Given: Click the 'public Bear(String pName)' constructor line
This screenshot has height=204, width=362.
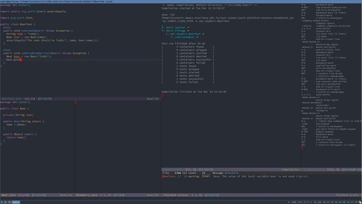Looking at the screenshot, I should 24,121.
